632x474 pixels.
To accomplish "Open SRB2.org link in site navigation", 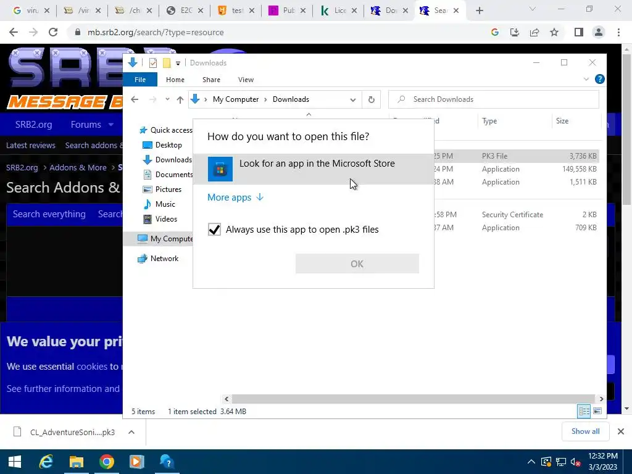I will tap(33, 125).
